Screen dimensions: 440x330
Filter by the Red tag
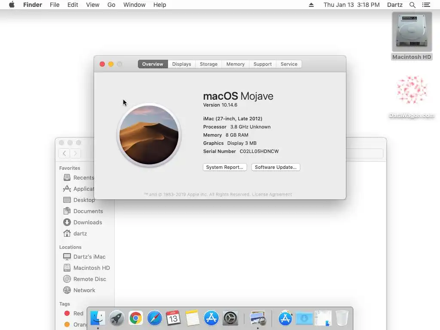pos(74,313)
